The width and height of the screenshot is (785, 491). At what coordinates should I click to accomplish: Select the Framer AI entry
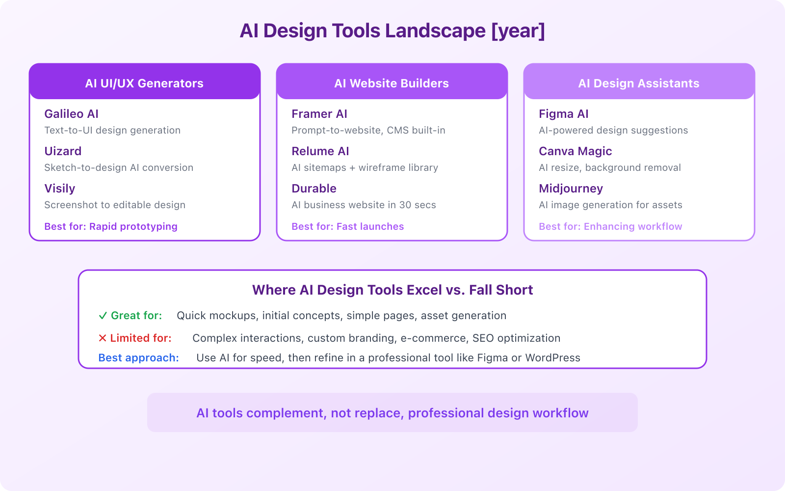click(x=319, y=114)
